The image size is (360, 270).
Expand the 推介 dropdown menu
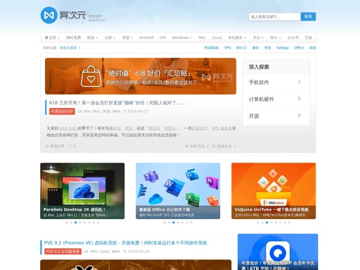[275, 38]
